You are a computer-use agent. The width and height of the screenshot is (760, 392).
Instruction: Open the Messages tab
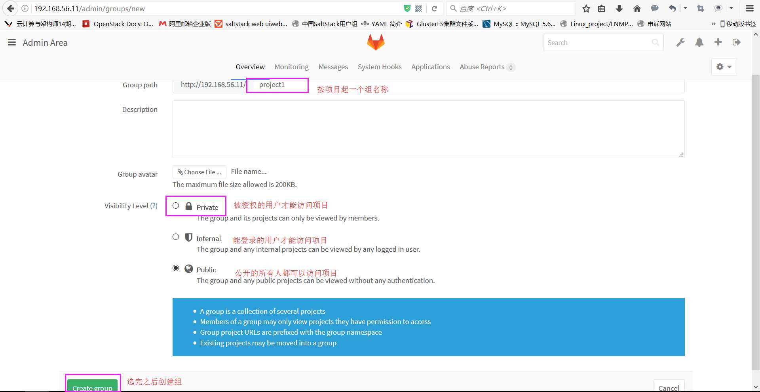click(x=333, y=67)
